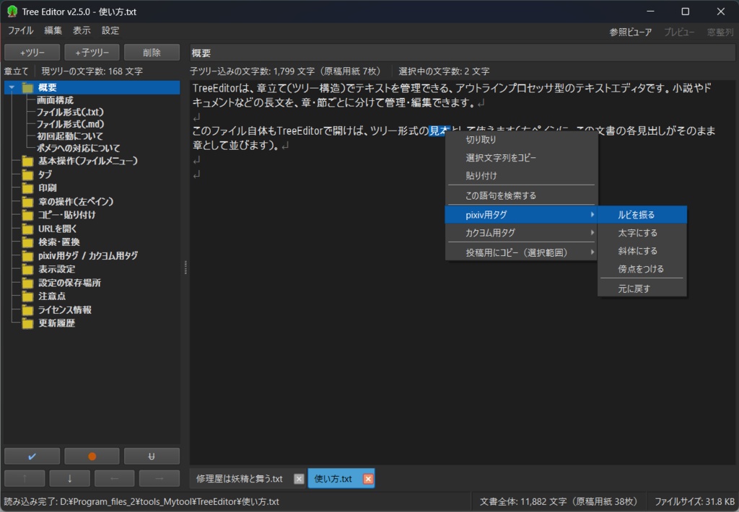This screenshot has width=739, height=512.
Task: Click the U-shaped icon button
Action: [x=152, y=456]
